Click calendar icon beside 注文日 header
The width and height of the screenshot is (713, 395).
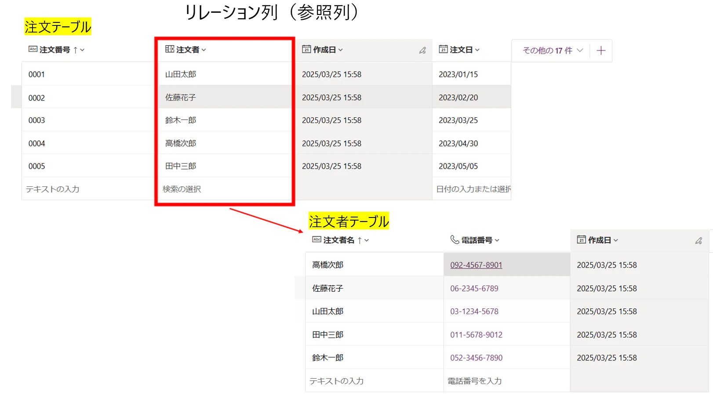point(443,49)
